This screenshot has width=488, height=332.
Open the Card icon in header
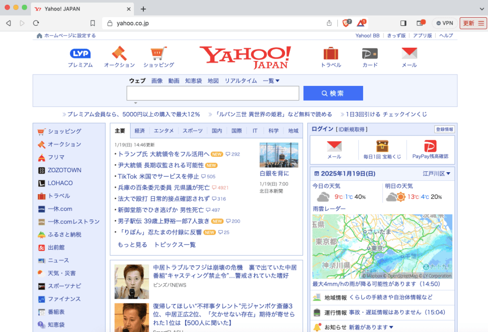370,53
